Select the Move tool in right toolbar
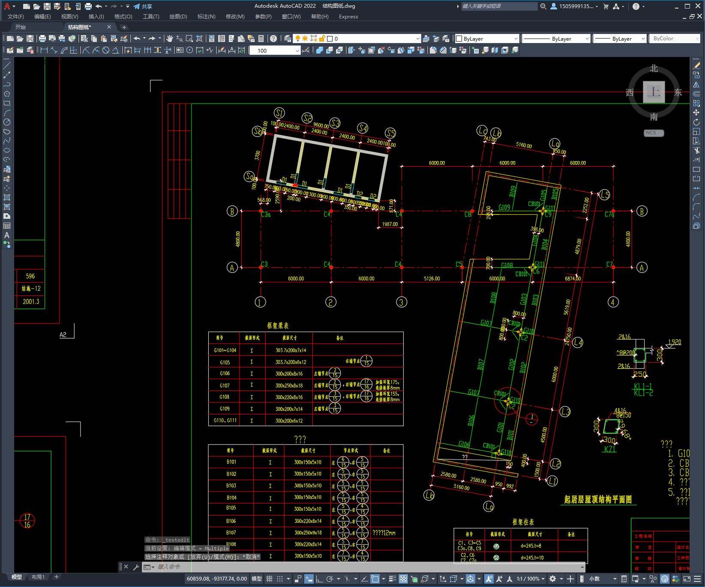Viewport: 705px width, 587px height. click(x=696, y=113)
